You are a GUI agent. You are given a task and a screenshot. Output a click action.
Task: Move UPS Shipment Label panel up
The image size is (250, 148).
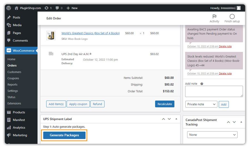point(164,119)
